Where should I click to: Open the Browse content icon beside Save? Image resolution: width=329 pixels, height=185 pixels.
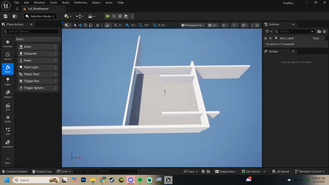[x=15, y=16]
